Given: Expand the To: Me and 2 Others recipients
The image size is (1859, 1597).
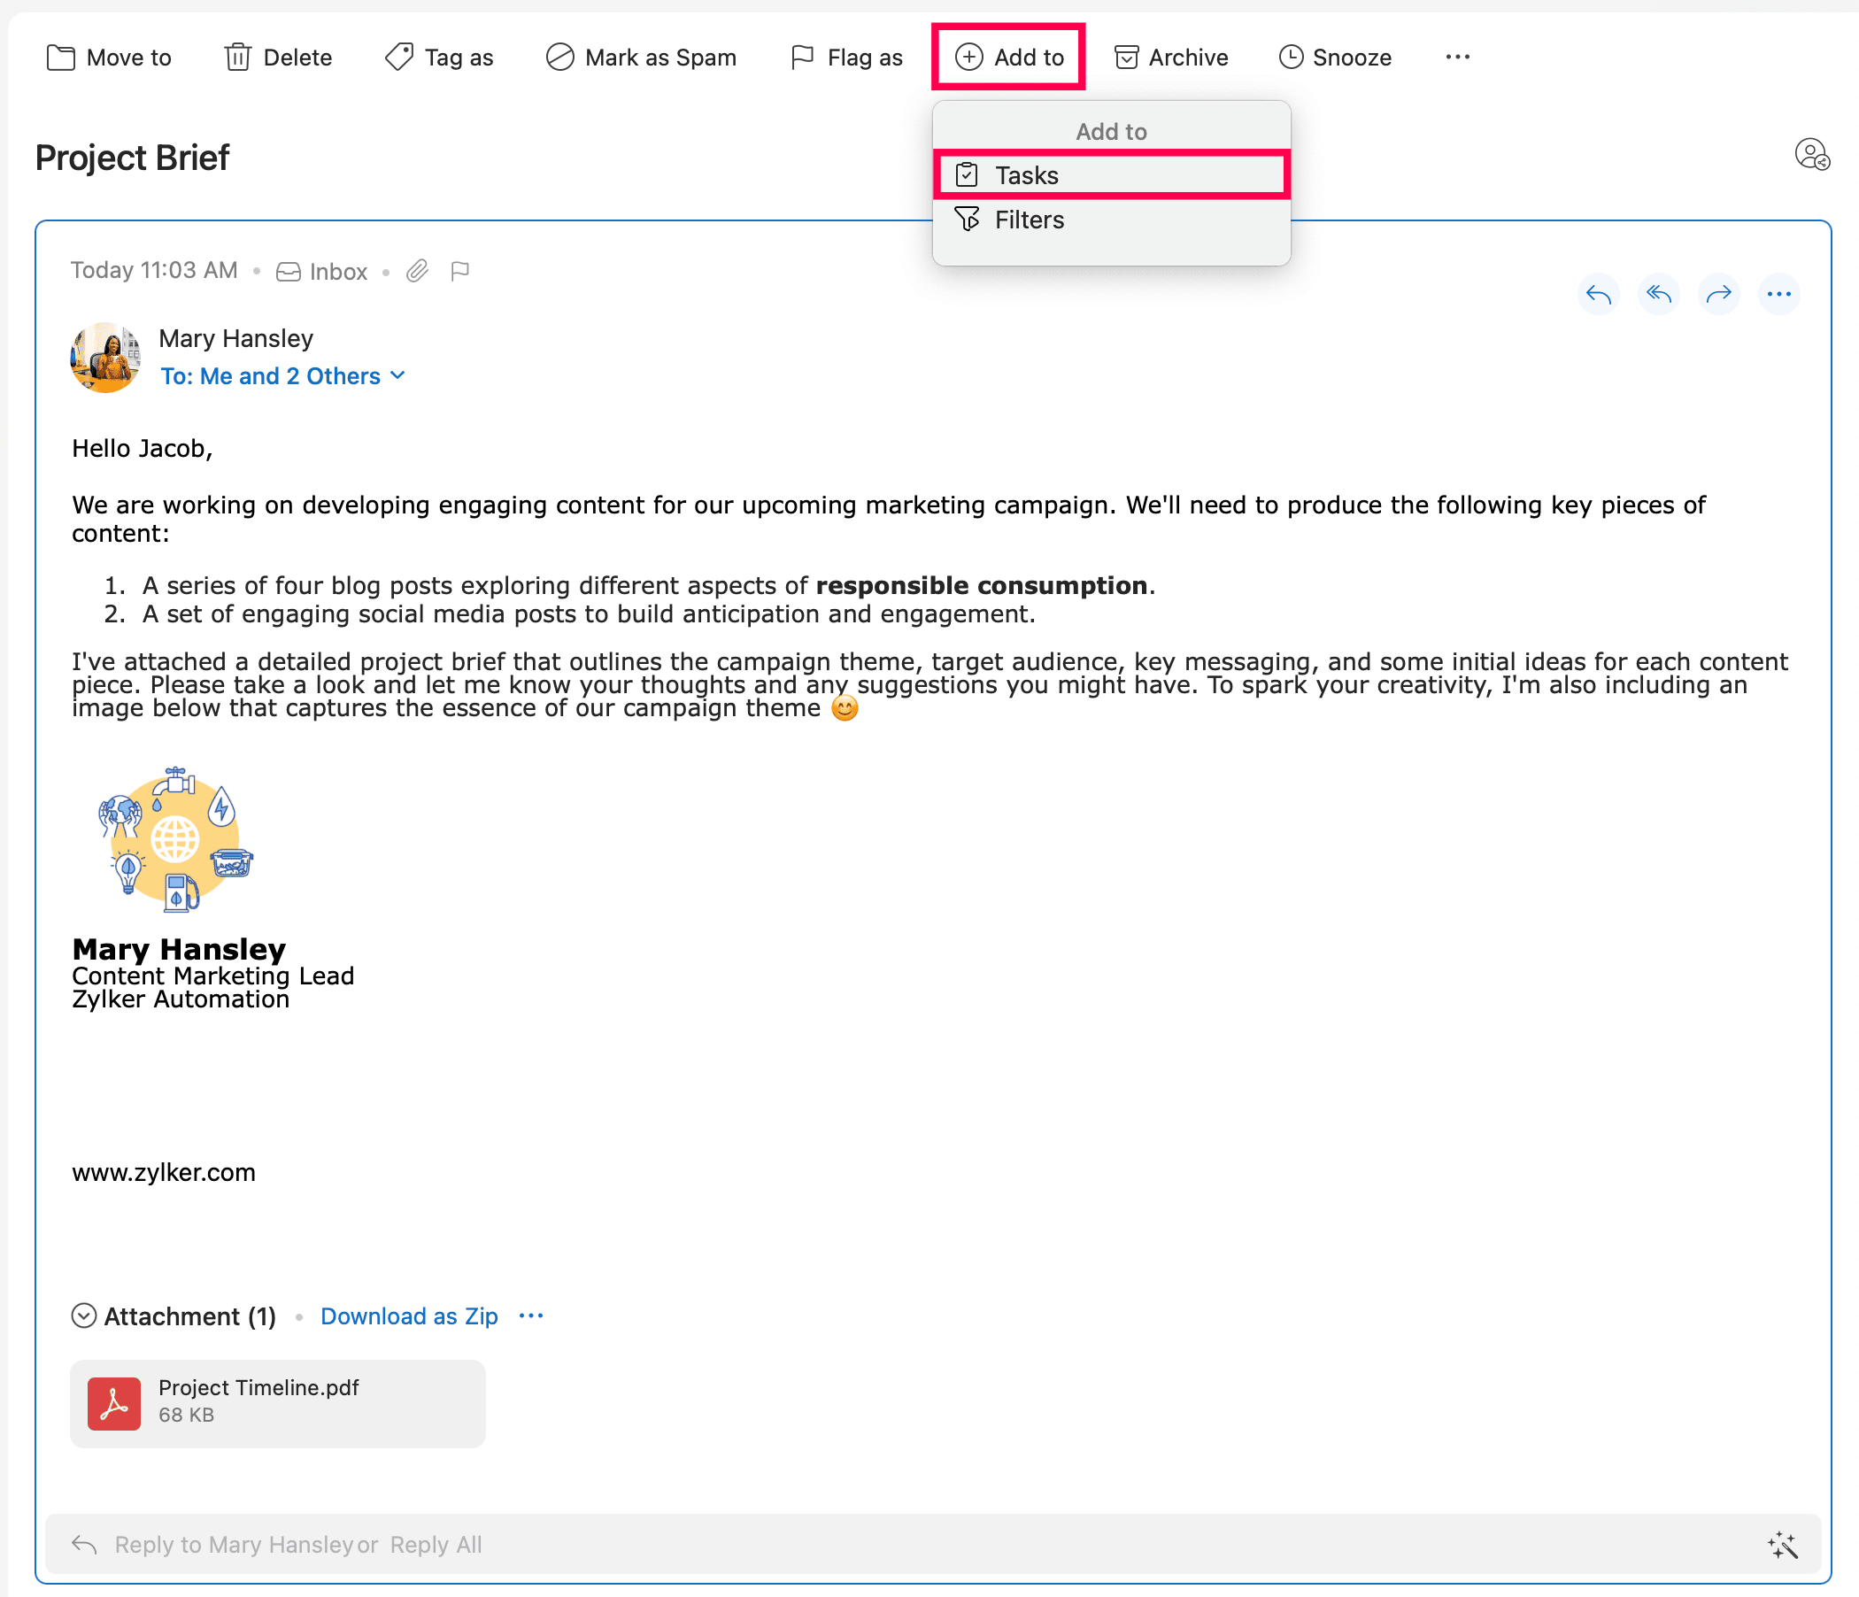Looking at the screenshot, I should click(283, 377).
